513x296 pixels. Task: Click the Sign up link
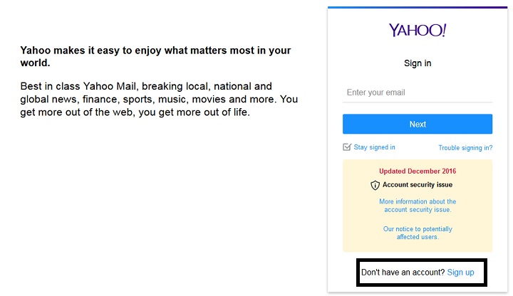(460, 273)
